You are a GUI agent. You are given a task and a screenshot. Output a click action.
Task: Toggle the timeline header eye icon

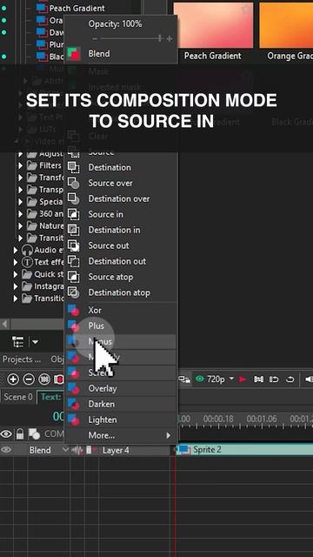click(6, 433)
